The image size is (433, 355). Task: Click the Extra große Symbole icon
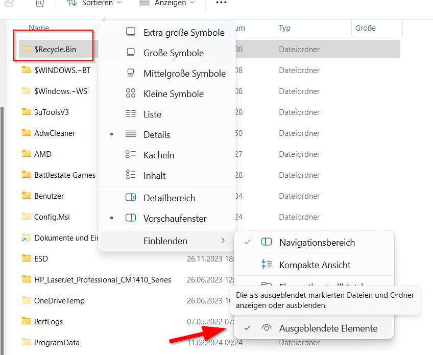click(x=131, y=32)
